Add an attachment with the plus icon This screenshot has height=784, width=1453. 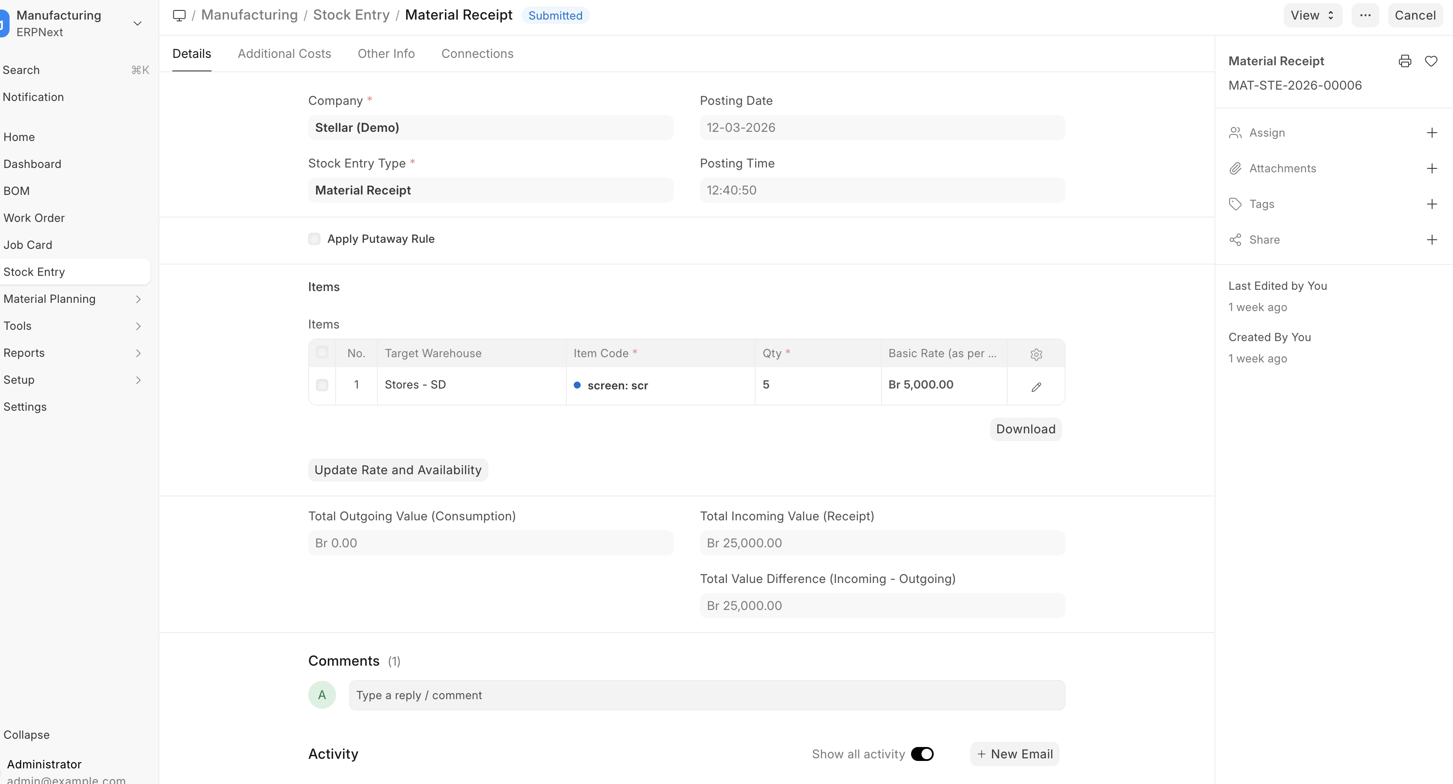click(1432, 168)
